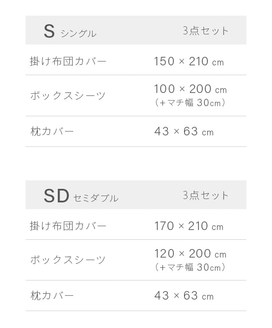The width and height of the screenshot is (272, 328).
Task: Click 枕カバー label in single section
Action: 52,132
